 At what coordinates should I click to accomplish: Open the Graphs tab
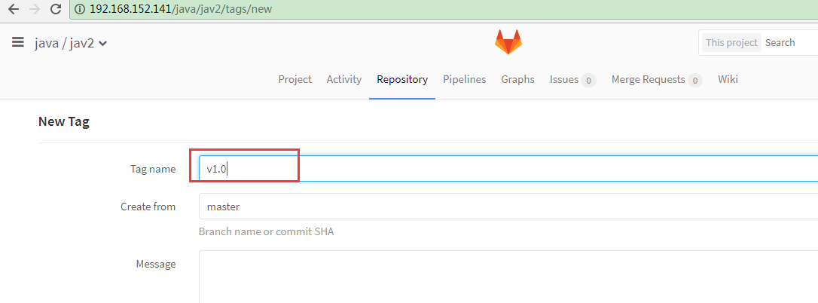click(517, 79)
